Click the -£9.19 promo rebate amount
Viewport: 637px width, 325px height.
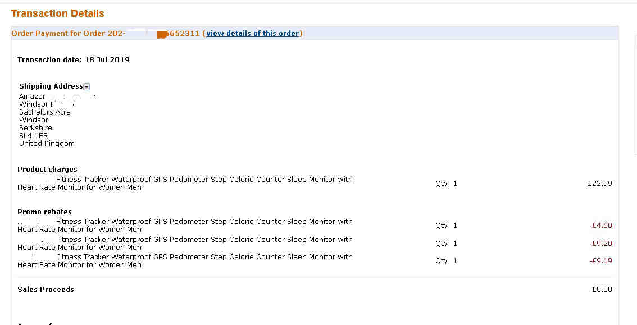pyautogui.click(x=600, y=261)
